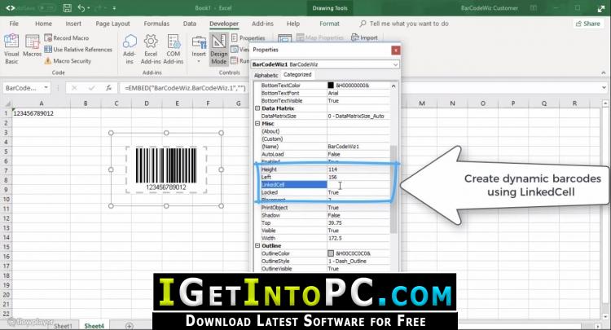Select Categorized tab in Properties
The width and height of the screenshot is (611, 330).
(297, 74)
